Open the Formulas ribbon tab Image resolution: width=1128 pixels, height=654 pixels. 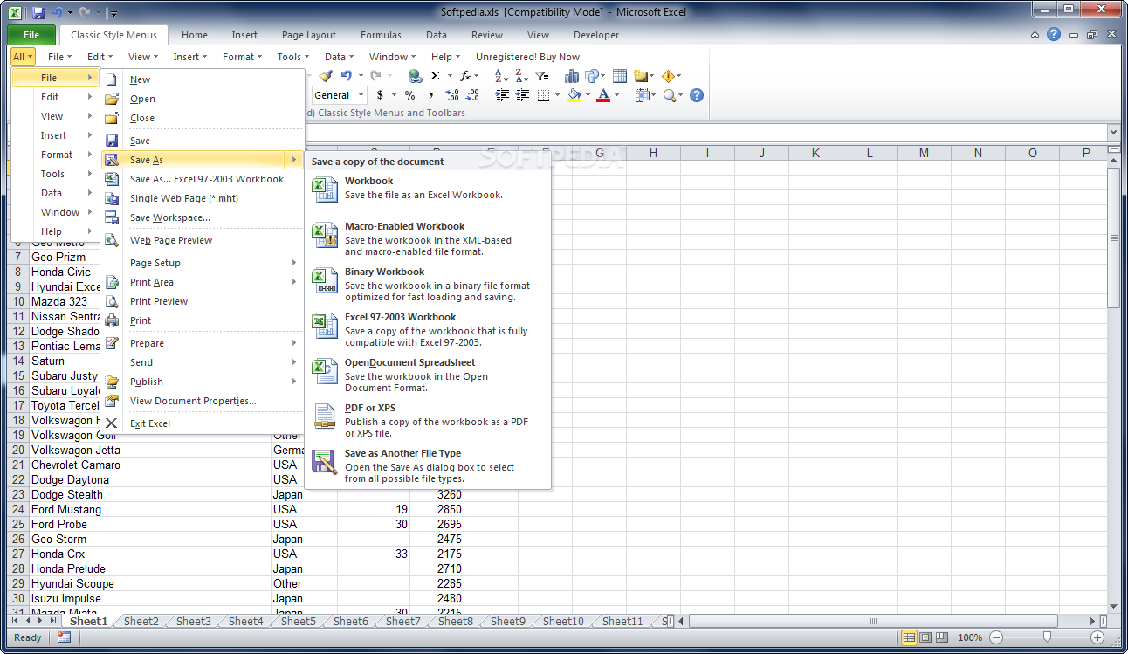click(x=381, y=35)
